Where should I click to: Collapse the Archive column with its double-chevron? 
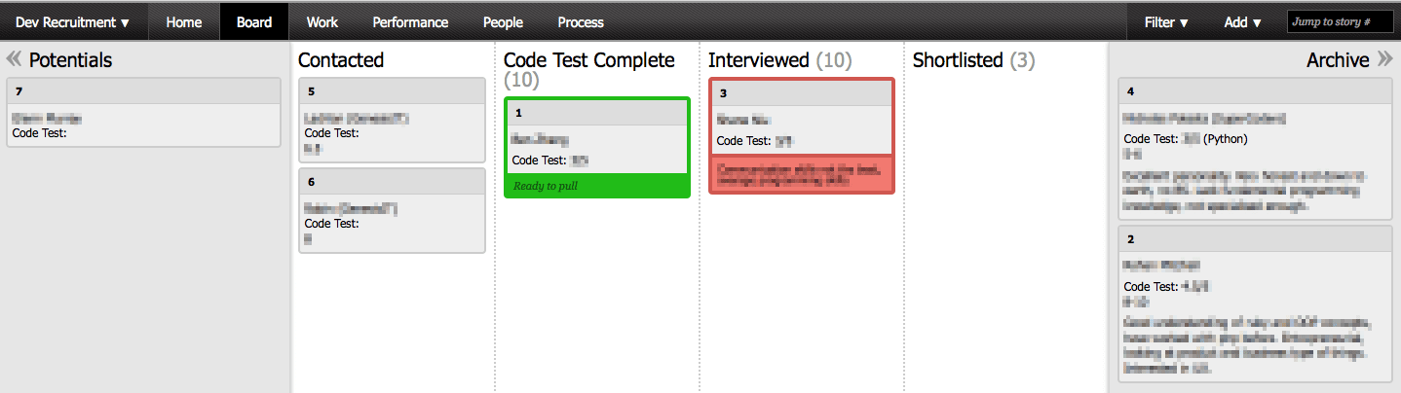(x=1384, y=59)
